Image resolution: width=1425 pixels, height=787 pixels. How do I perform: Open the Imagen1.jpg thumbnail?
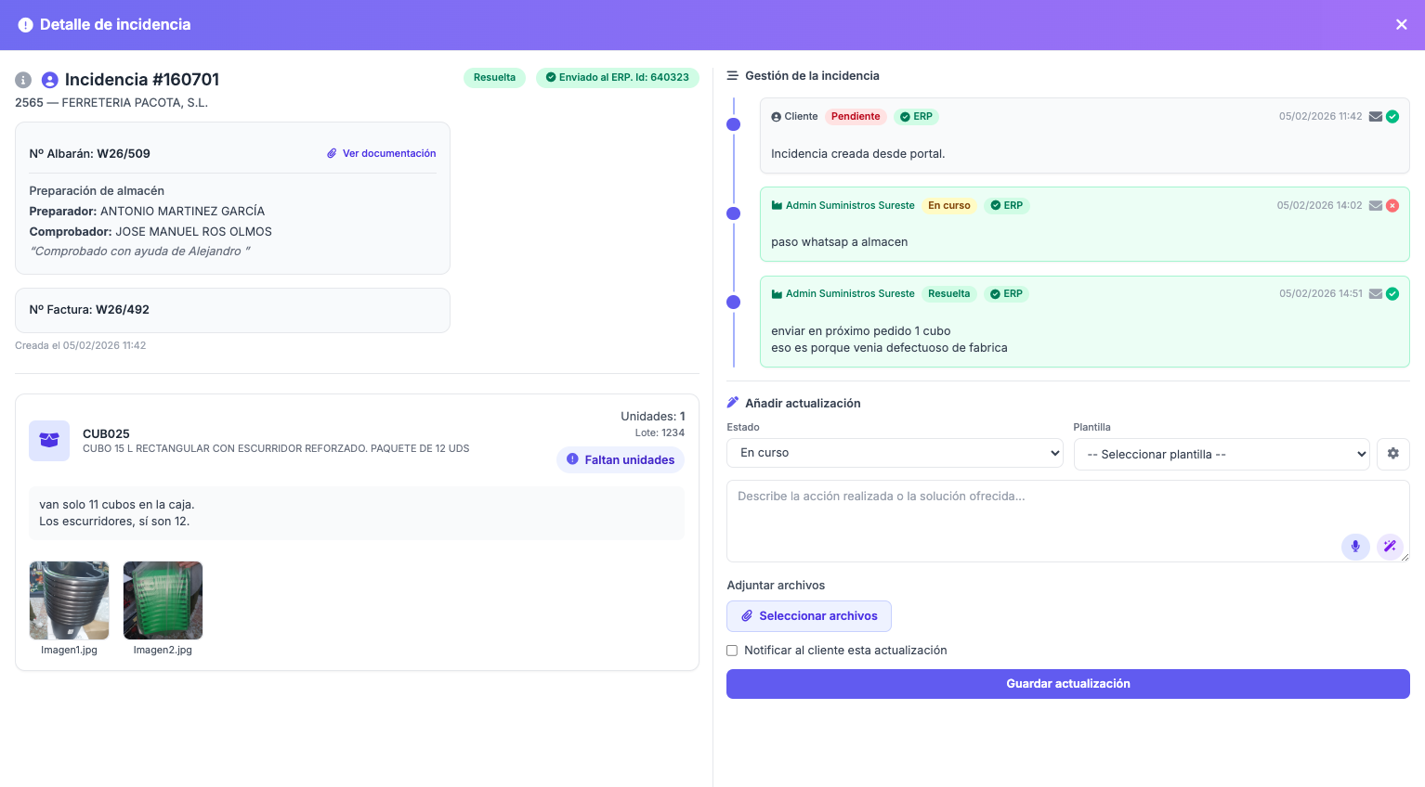[69, 600]
